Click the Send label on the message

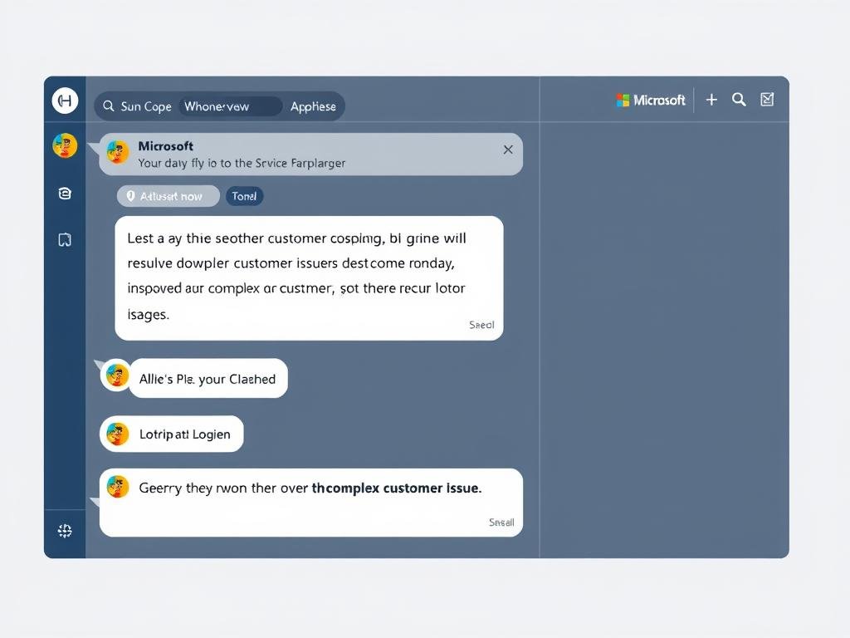[481, 325]
